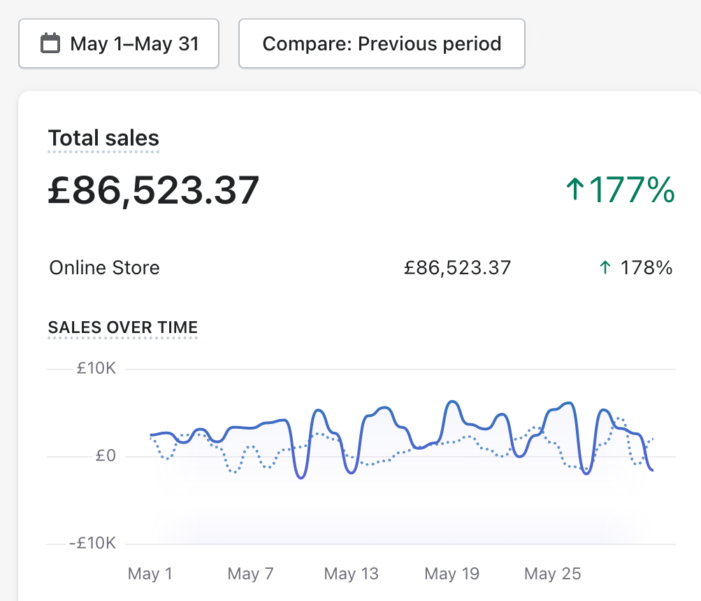Click the May 13 axis label
This screenshot has width=701, height=601.
pyautogui.click(x=351, y=573)
